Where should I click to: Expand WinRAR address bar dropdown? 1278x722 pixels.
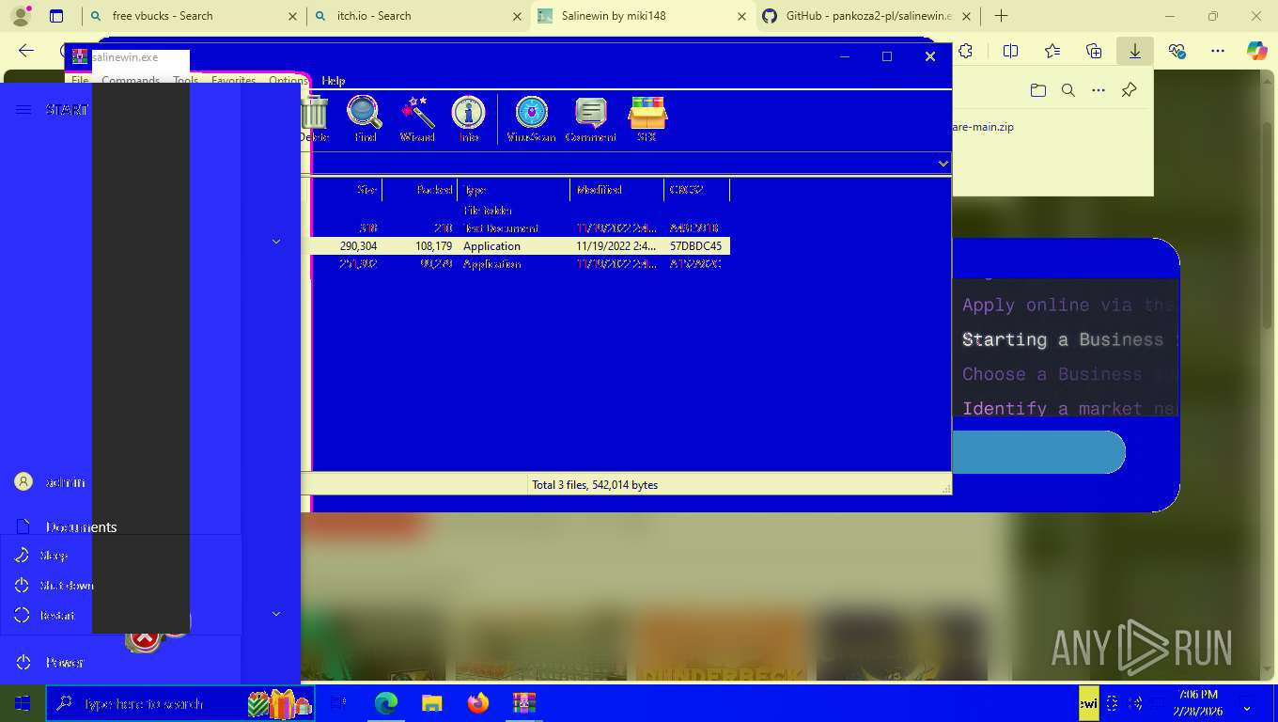pos(943,164)
